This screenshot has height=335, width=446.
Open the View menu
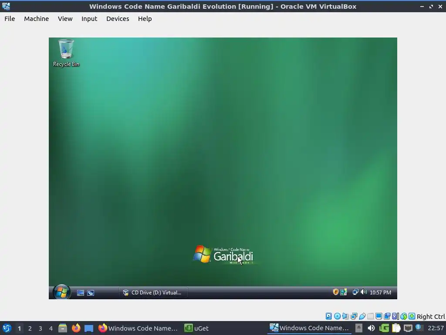[65, 18]
